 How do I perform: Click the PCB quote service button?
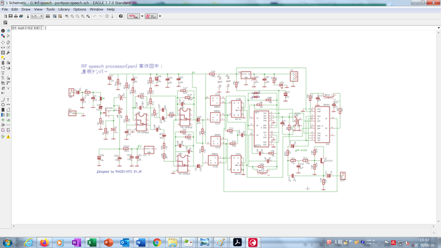click(151, 16)
